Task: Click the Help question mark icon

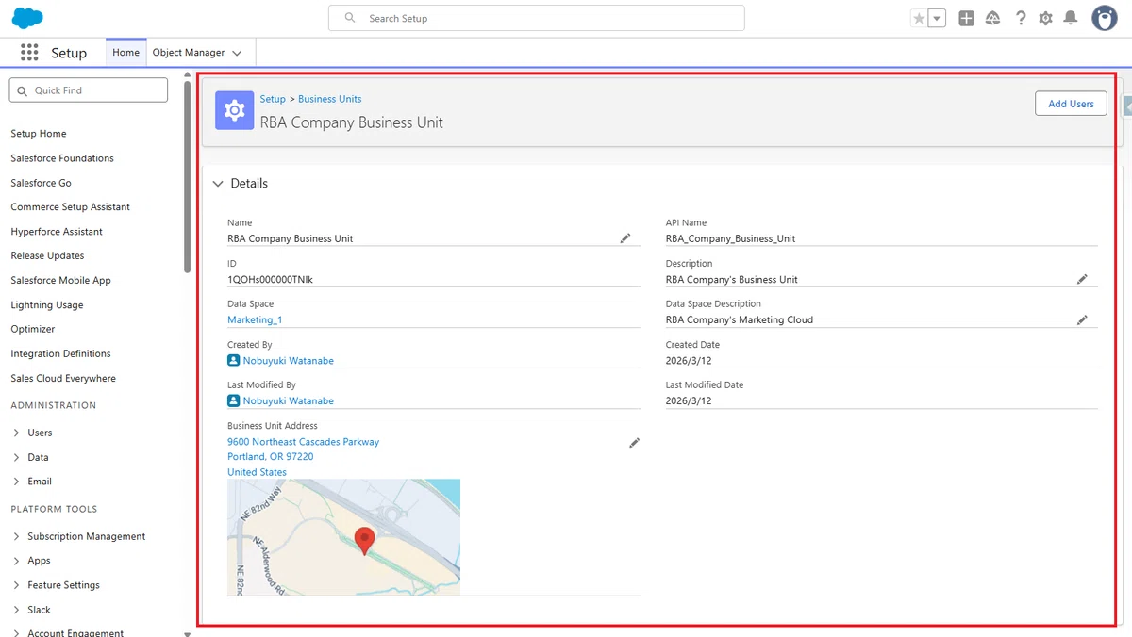Action: pos(1020,18)
